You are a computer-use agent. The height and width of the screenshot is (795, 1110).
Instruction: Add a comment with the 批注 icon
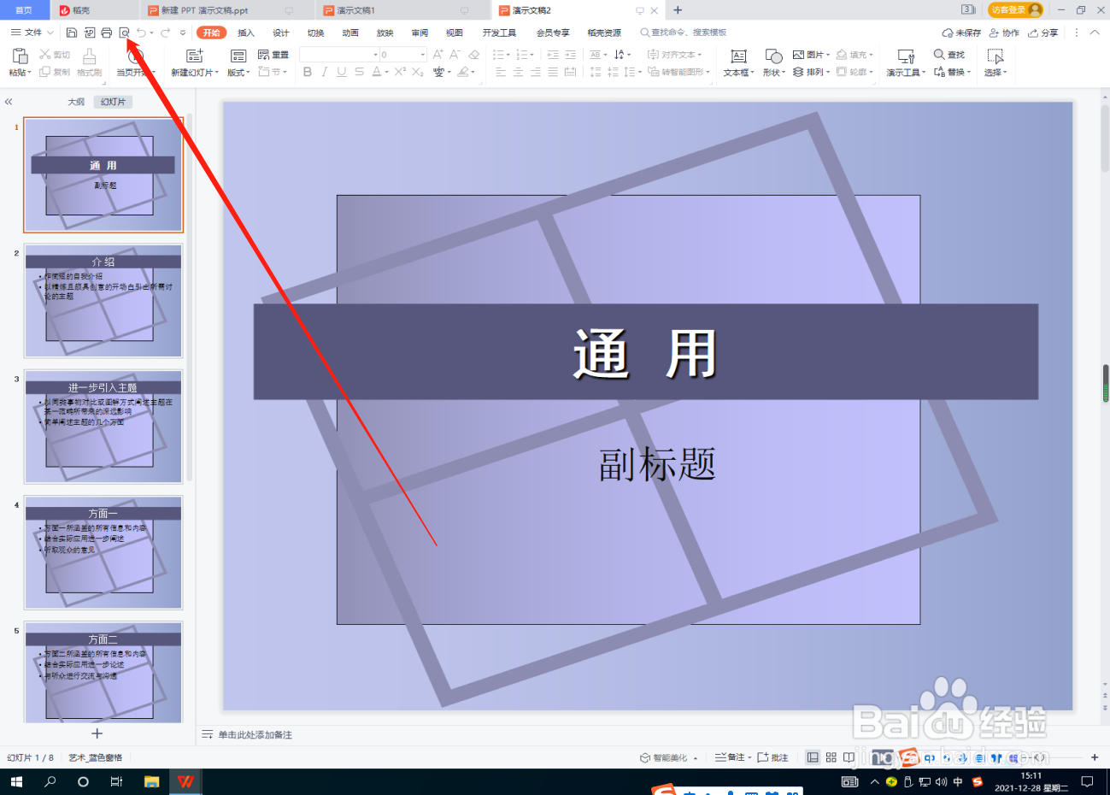(x=772, y=757)
